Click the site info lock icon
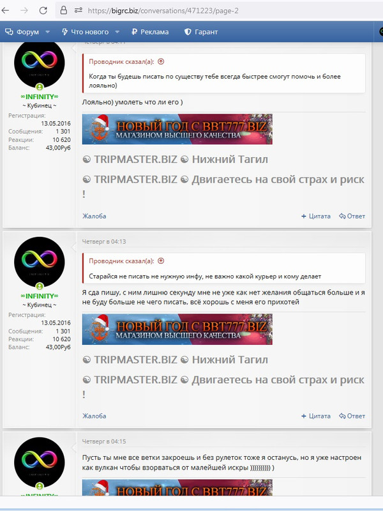Image resolution: width=383 pixels, height=511 pixels. (64, 10)
